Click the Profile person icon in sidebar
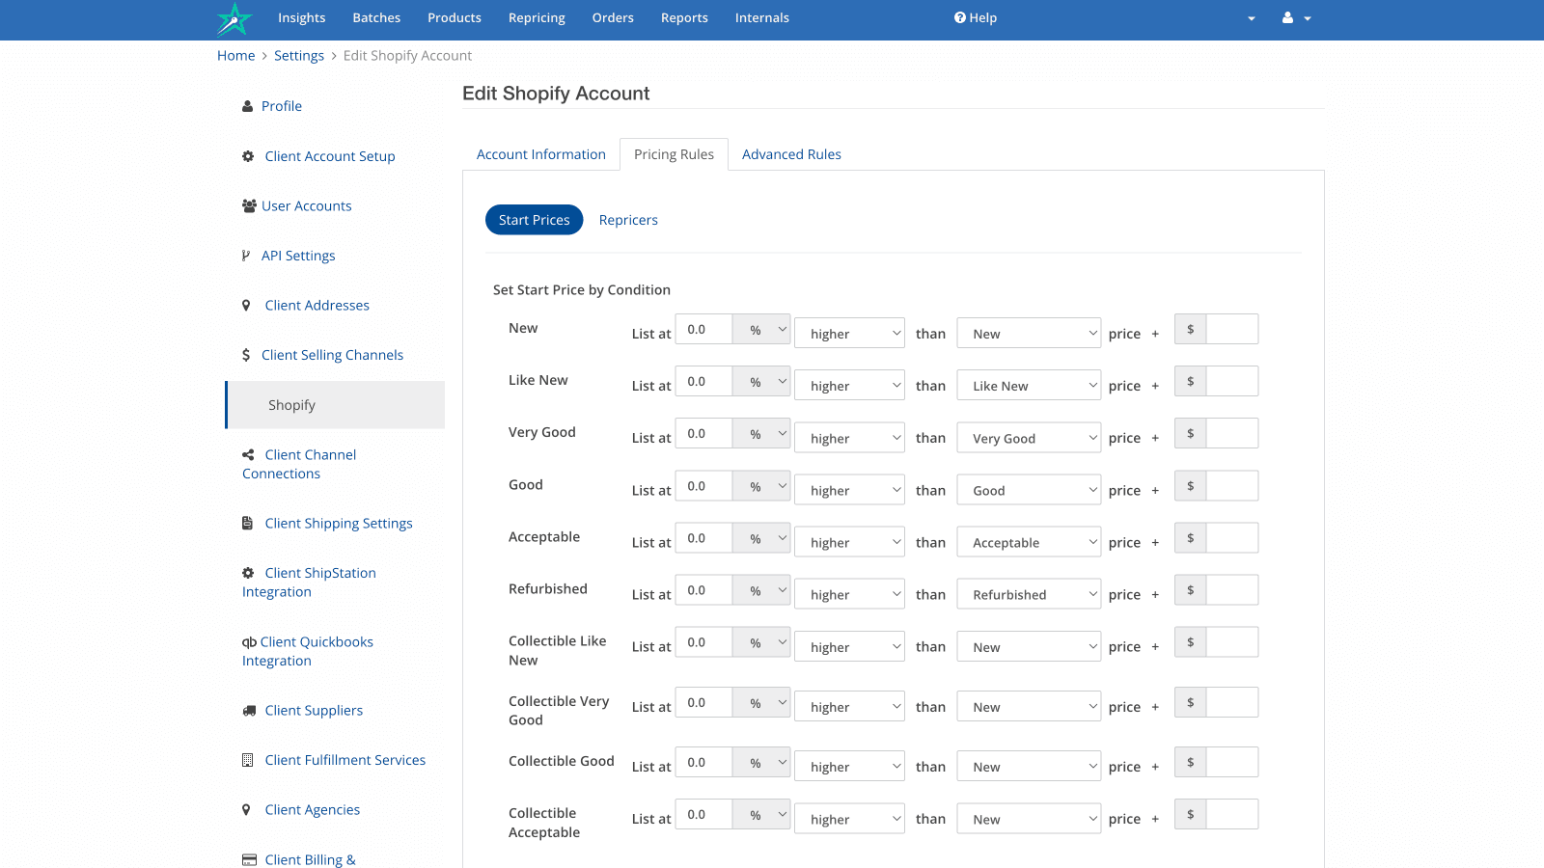This screenshot has height=868, width=1544. [247, 107]
